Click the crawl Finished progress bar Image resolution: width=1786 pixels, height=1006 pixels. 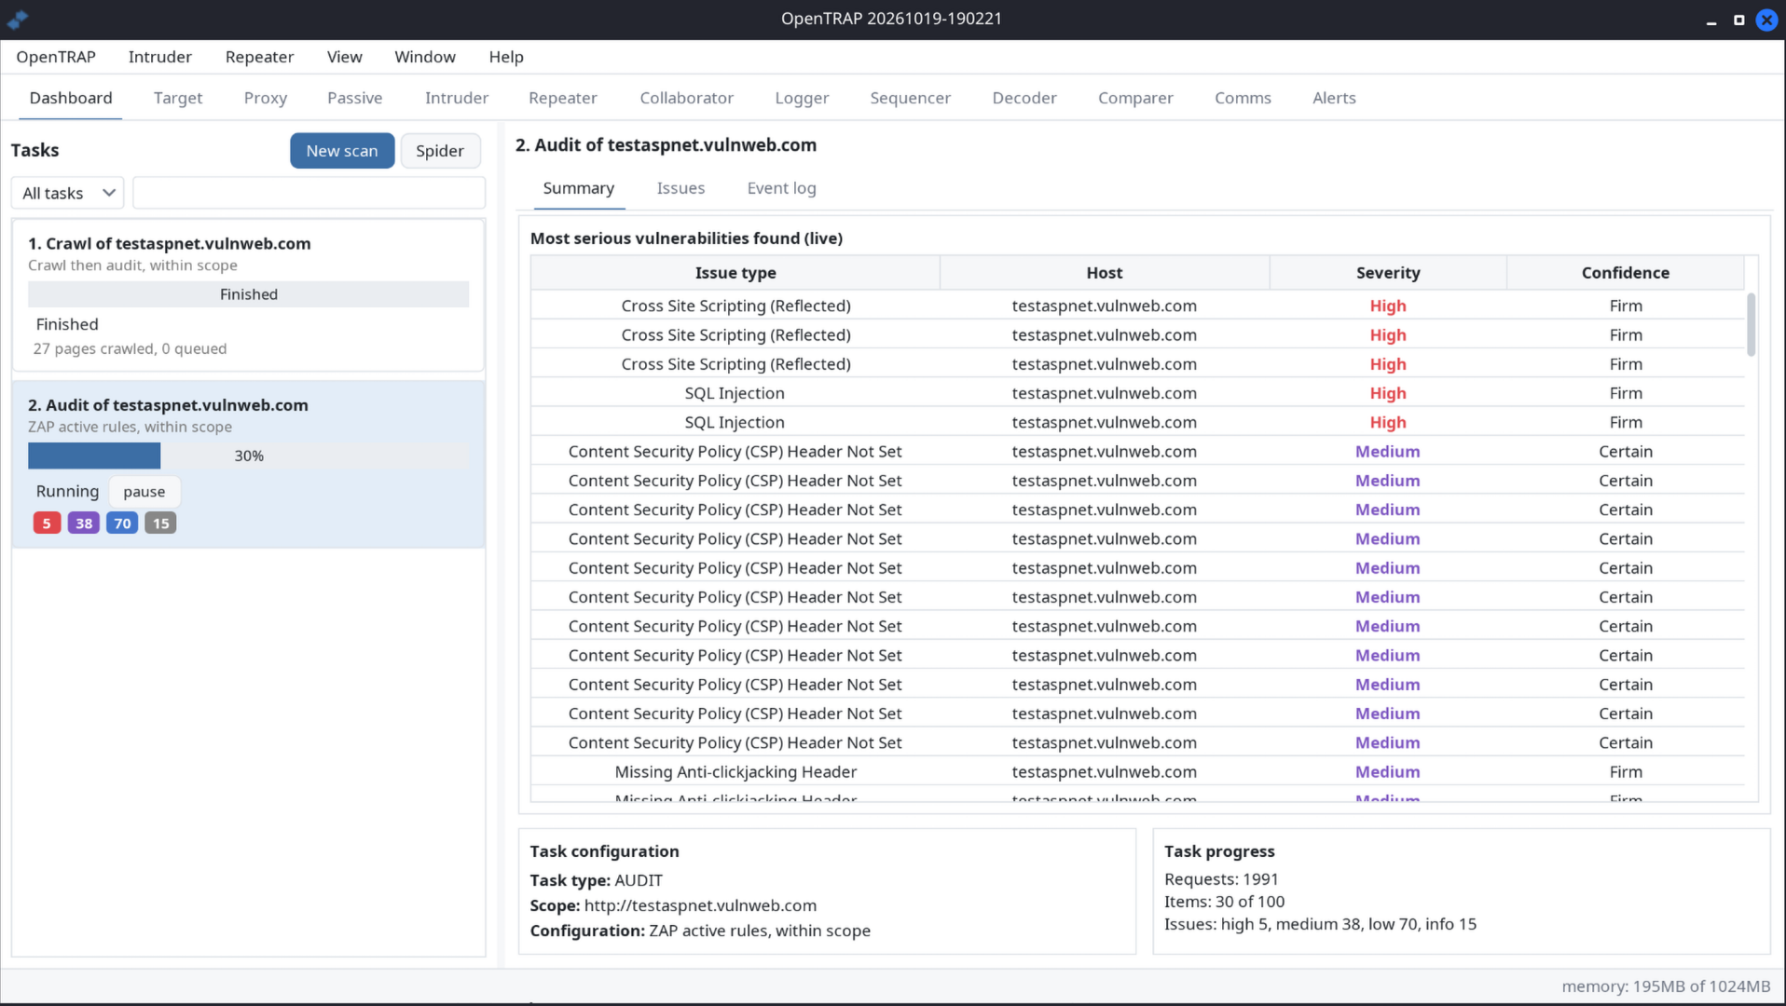[248, 294]
